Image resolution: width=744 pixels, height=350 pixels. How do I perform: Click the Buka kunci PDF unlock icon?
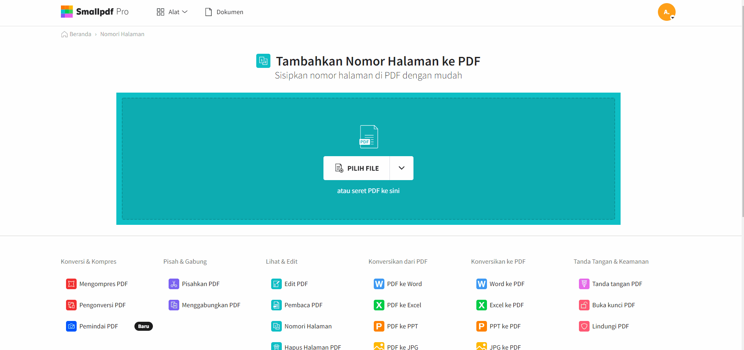pos(584,305)
